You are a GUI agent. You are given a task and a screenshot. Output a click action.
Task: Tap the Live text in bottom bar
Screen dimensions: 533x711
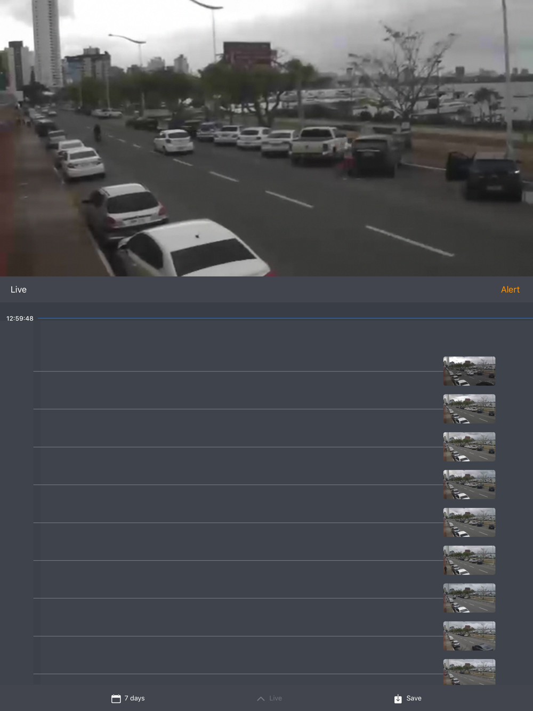point(276,698)
